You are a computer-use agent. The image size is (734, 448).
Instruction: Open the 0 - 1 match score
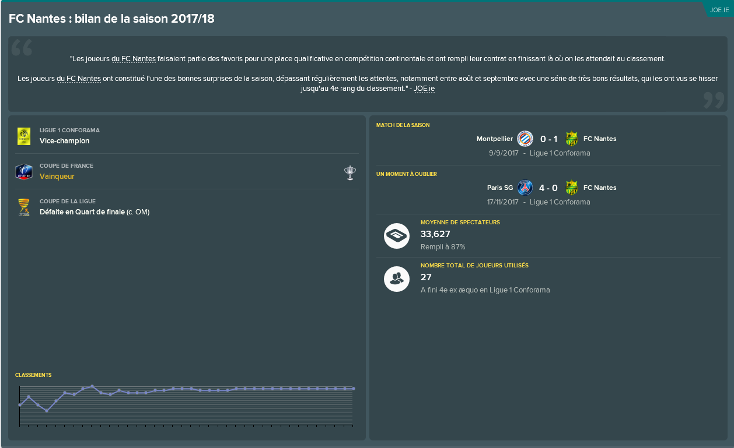548,139
